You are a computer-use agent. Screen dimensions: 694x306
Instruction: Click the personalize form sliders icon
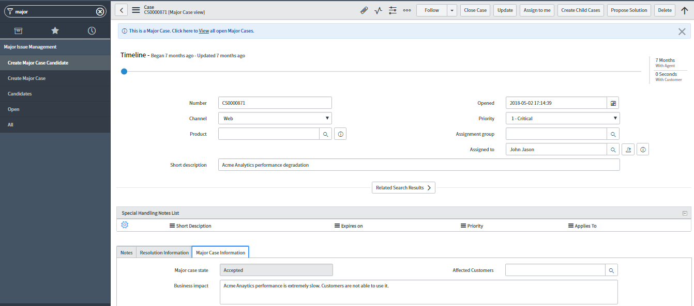point(393,10)
